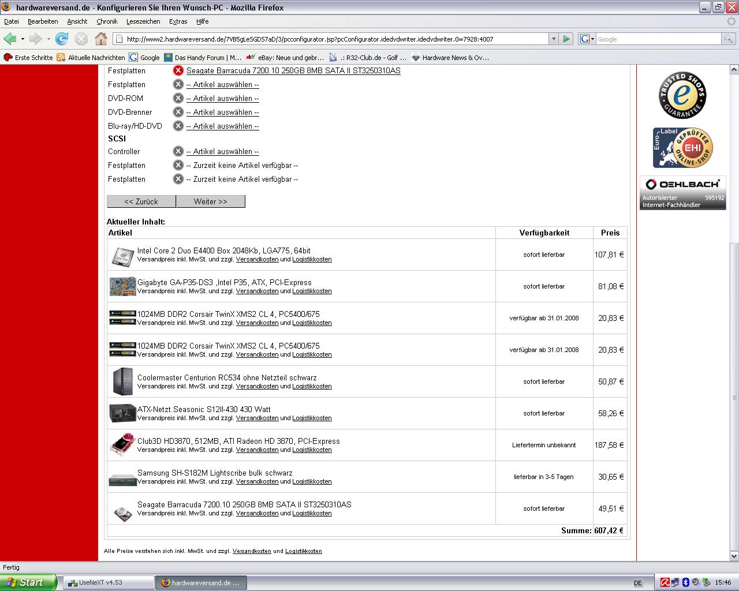Click the DE language indicator in the tray
This screenshot has height=591, width=739.
coord(638,583)
